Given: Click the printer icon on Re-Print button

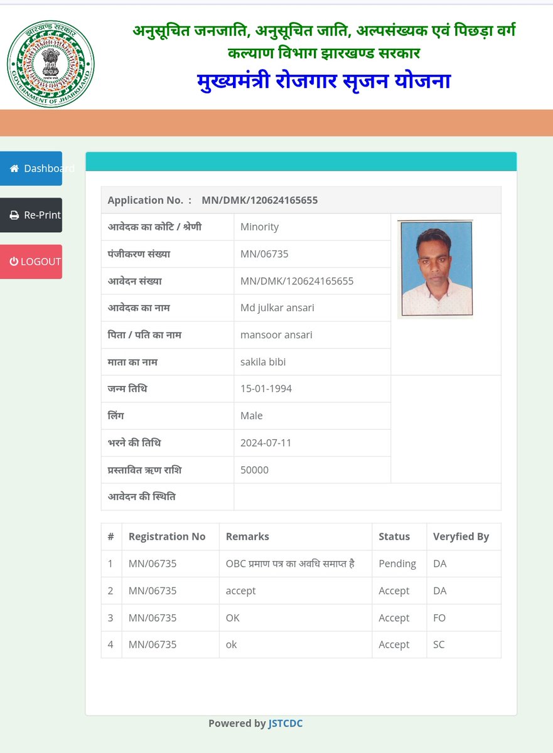Looking at the screenshot, I should [x=14, y=215].
